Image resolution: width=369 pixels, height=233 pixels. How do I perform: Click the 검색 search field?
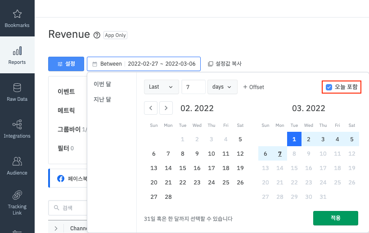click(x=68, y=208)
